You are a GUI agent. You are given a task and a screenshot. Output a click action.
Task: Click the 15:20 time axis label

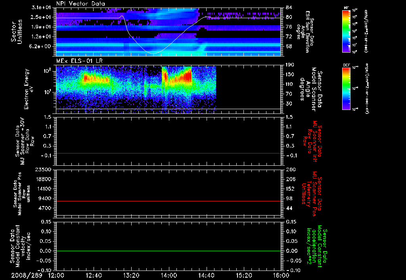244,275
